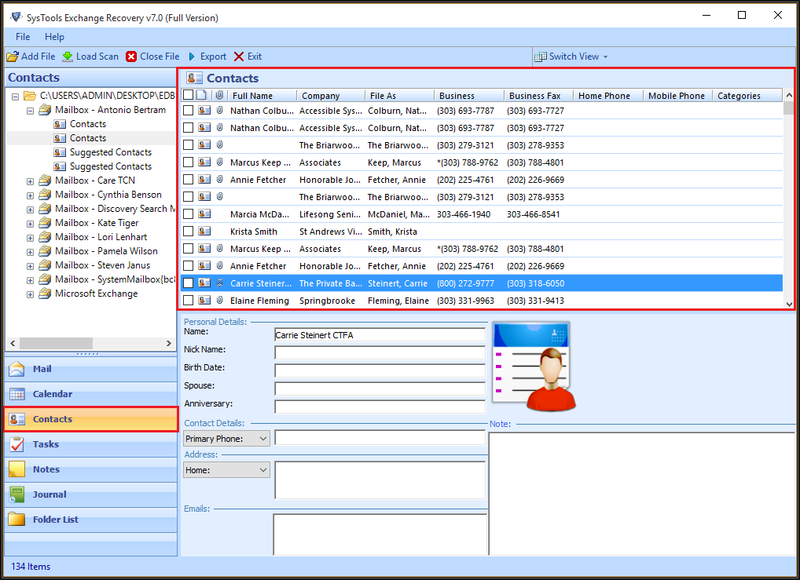This screenshot has height=580, width=800.
Task: Click contact card icon in Krista Smith row
Action: [x=204, y=232]
